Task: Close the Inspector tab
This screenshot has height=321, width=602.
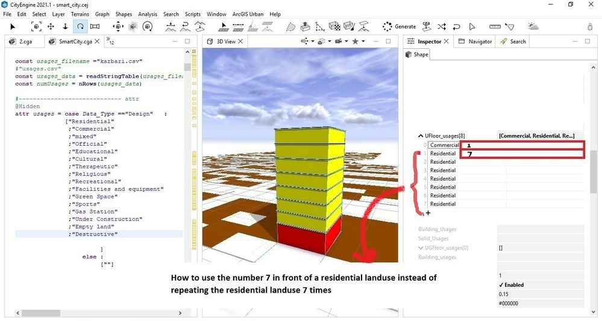Action: pyautogui.click(x=446, y=42)
